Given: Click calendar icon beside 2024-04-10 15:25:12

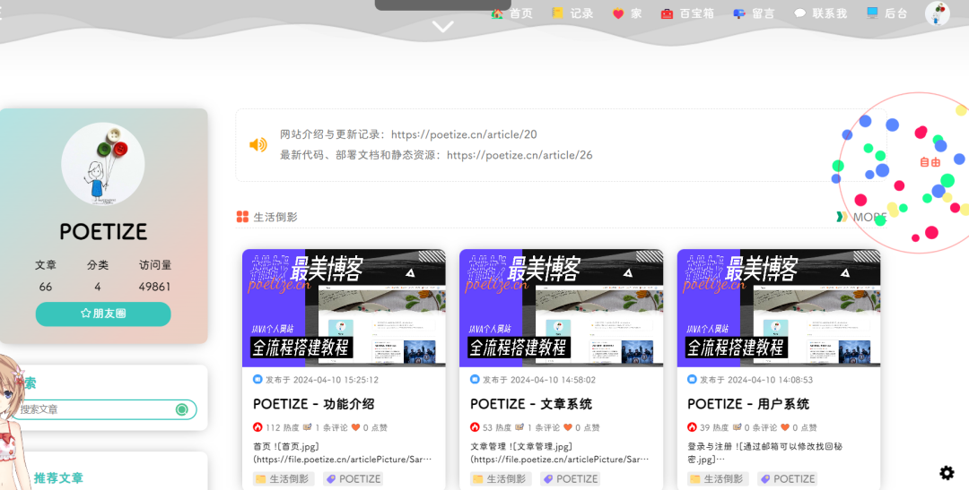Looking at the screenshot, I should point(258,379).
